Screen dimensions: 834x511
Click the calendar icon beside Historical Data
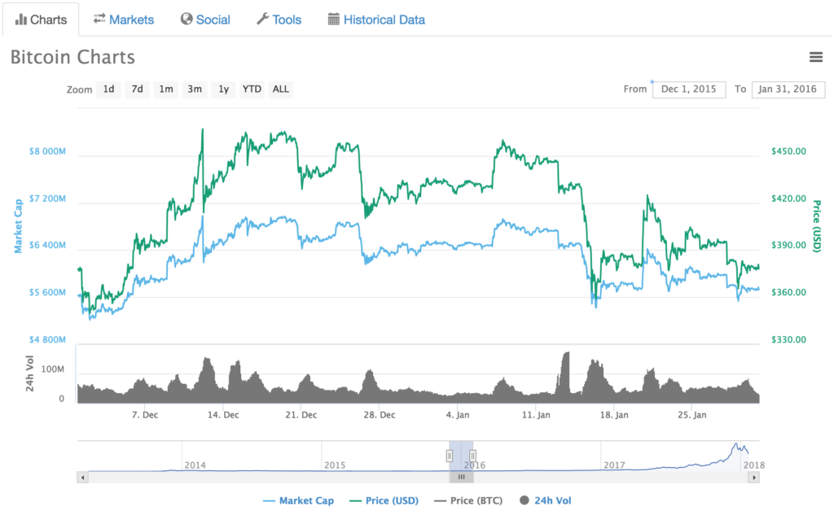(333, 20)
